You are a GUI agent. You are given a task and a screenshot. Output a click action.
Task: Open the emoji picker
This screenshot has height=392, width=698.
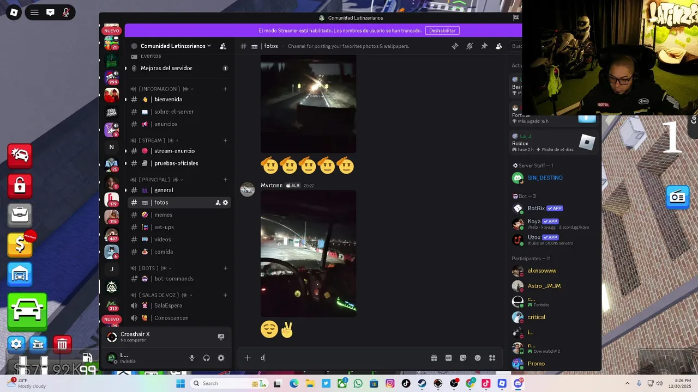pyautogui.click(x=478, y=358)
